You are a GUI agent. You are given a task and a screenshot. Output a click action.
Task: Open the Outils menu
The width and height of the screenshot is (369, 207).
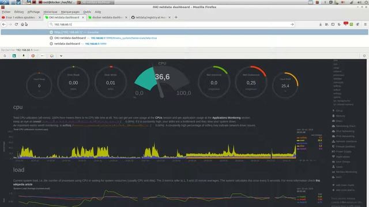coord(87,11)
